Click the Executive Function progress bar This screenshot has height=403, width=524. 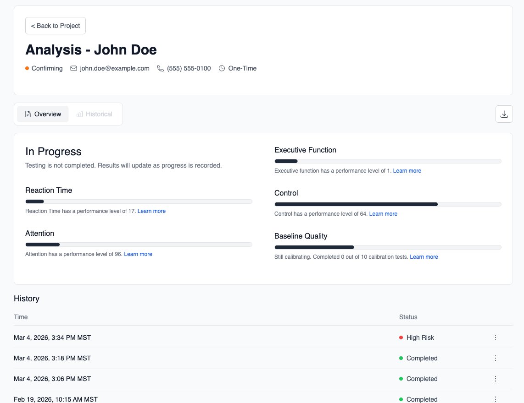[x=388, y=161]
